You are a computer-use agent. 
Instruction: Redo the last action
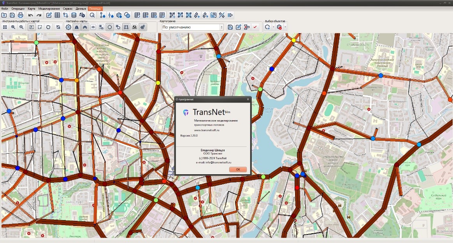coord(39,15)
